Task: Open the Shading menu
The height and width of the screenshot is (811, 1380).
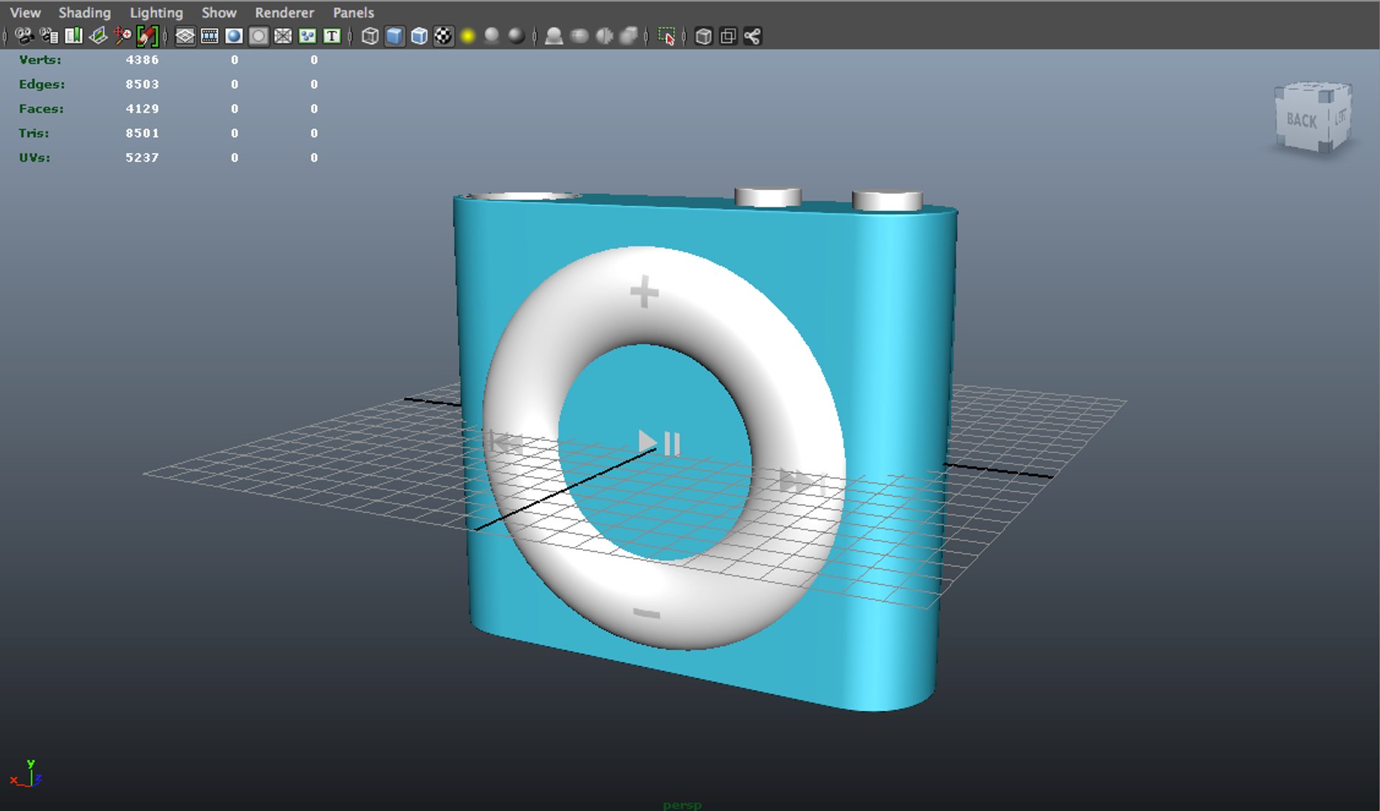Action: click(84, 13)
